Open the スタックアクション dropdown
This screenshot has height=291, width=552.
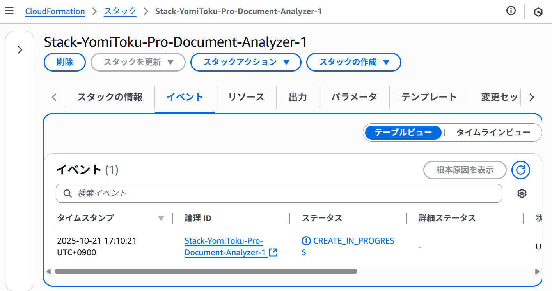[x=245, y=62]
